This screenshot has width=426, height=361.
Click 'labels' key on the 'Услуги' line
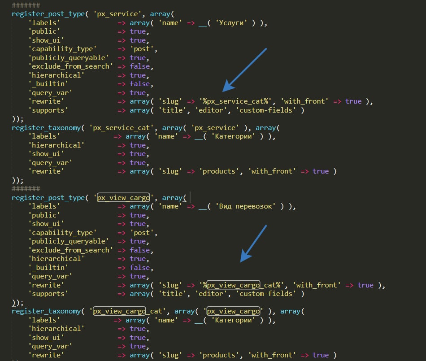tap(44, 23)
